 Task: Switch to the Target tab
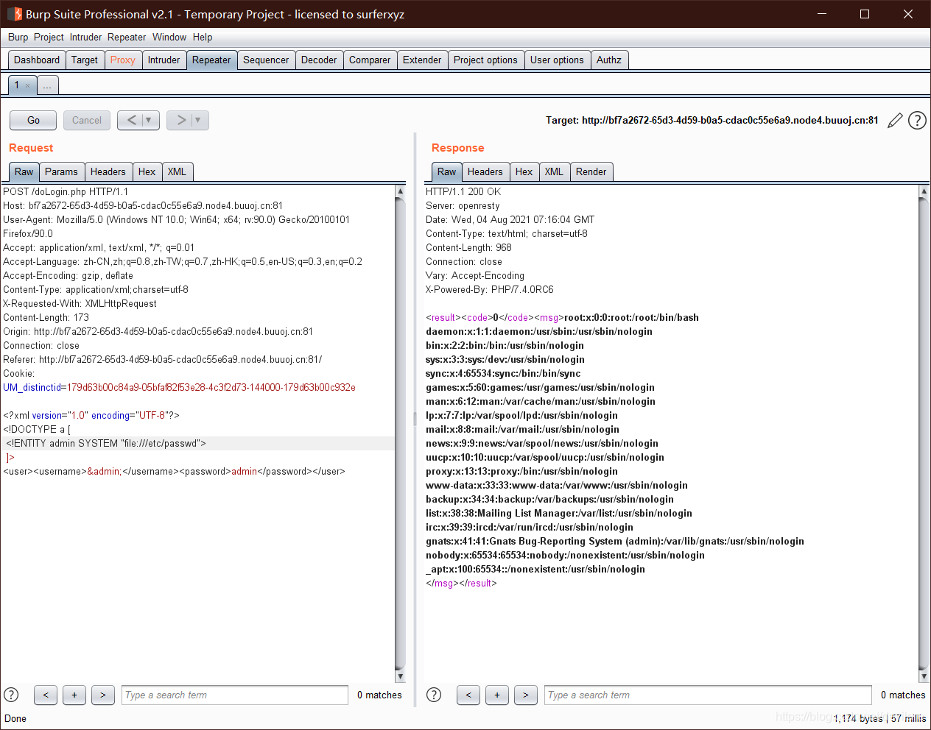[x=85, y=60]
